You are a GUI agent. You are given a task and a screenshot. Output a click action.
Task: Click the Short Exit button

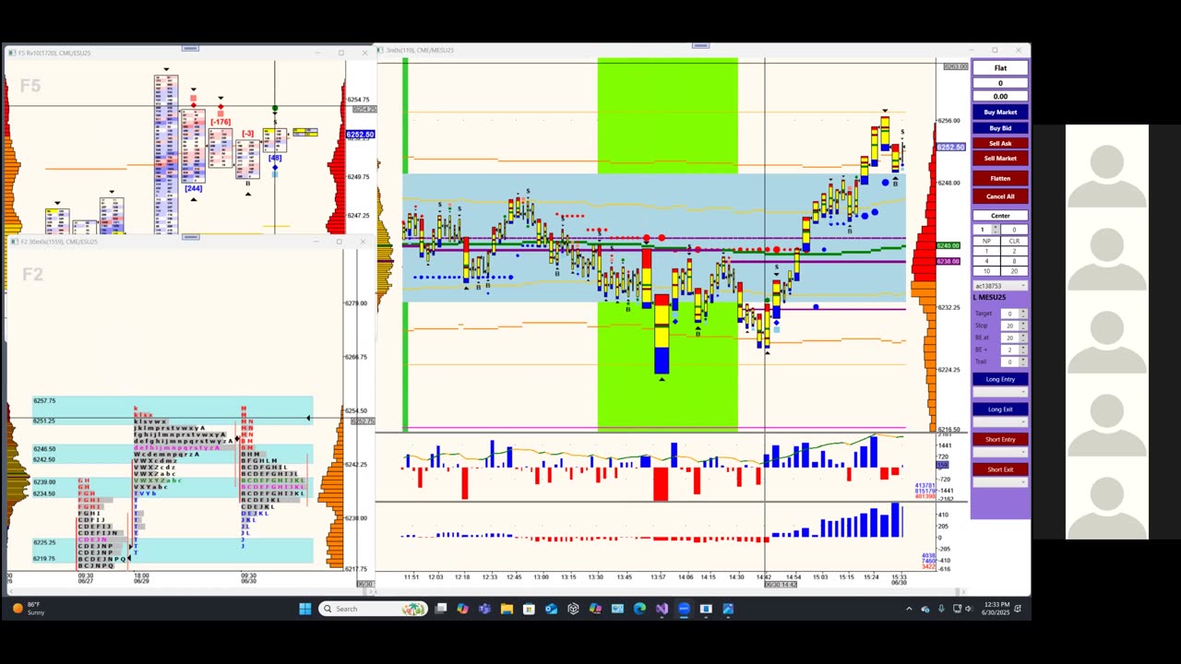click(x=1000, y=469)
